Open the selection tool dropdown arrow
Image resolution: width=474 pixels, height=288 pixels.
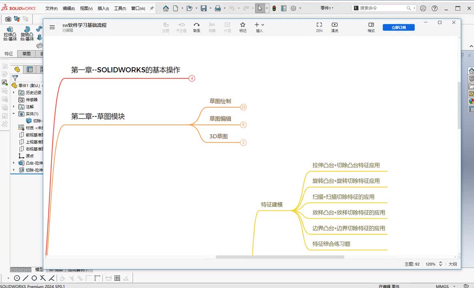267,8
